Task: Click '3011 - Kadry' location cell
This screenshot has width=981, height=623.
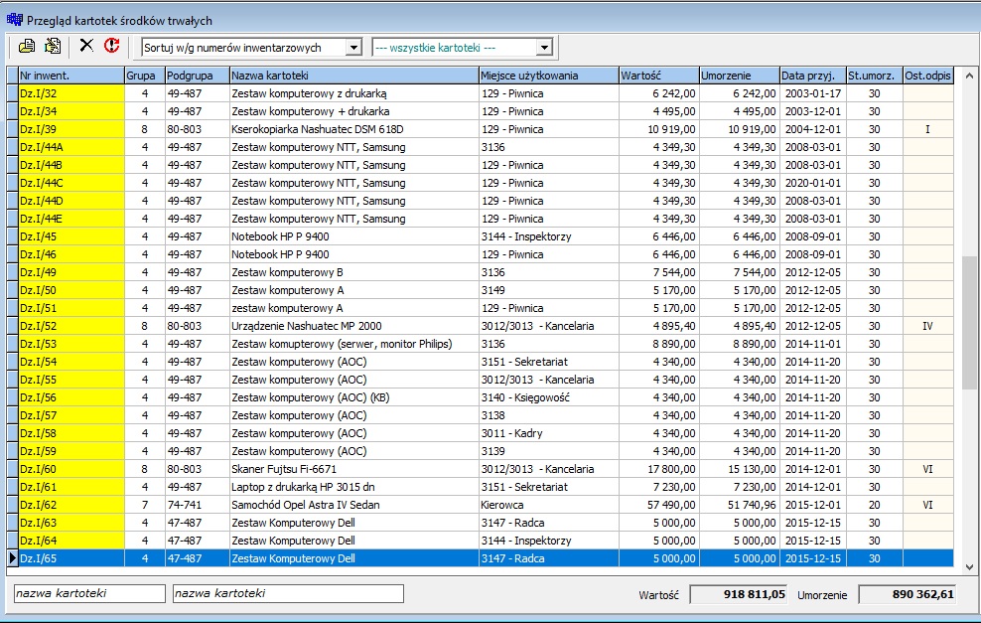Action: (549, 433)
